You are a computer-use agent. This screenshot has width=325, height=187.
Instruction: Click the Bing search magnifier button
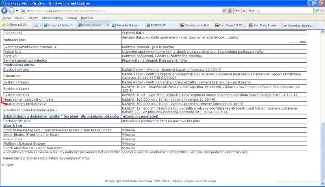(x=316, y=11)
